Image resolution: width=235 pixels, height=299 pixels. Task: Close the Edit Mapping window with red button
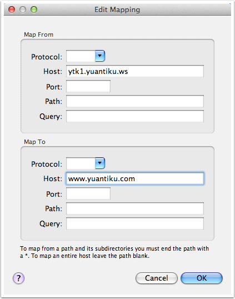click(x=12, y=9)
